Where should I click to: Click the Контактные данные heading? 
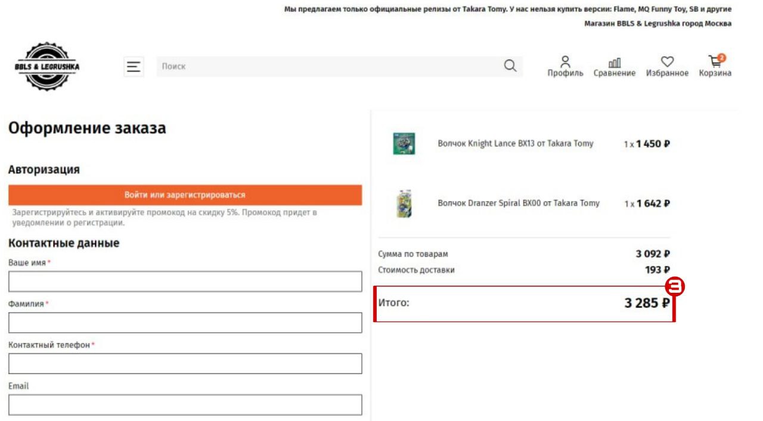tap(64, 243)
